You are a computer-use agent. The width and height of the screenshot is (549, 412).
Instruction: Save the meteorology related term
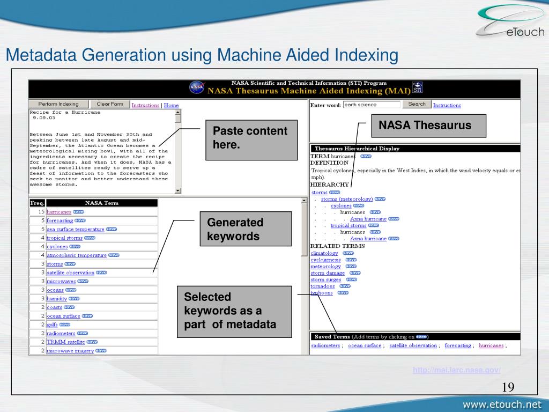tap(351, 266)
